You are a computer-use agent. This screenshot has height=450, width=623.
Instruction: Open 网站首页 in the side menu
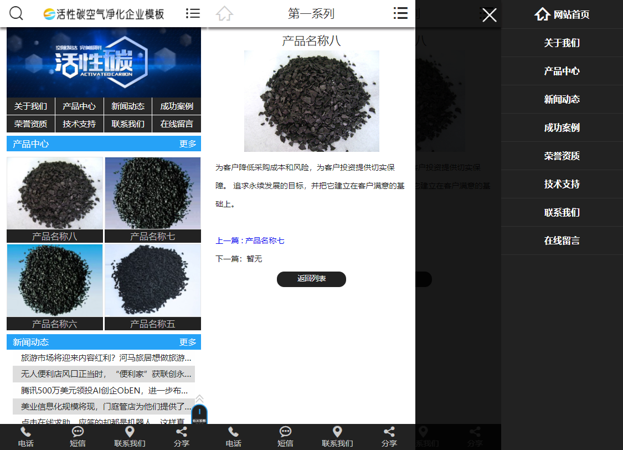click(562, 14)
